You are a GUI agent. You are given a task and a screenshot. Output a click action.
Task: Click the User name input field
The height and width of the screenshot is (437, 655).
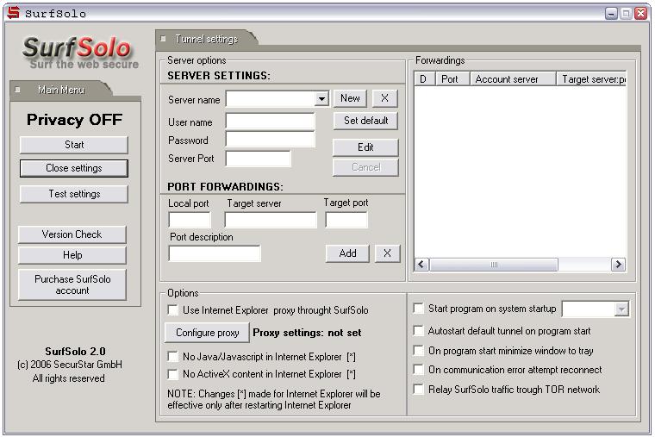tap(270, 122)
